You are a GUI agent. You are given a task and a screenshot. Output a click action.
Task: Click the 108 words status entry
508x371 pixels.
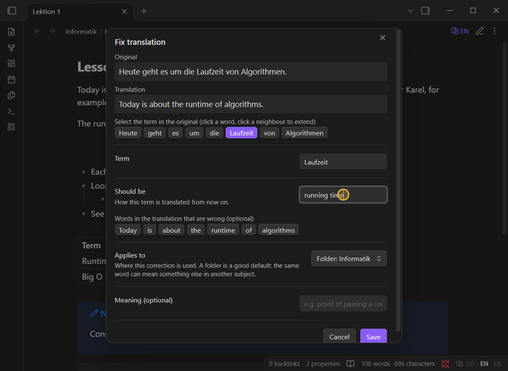tap(376, 364)
